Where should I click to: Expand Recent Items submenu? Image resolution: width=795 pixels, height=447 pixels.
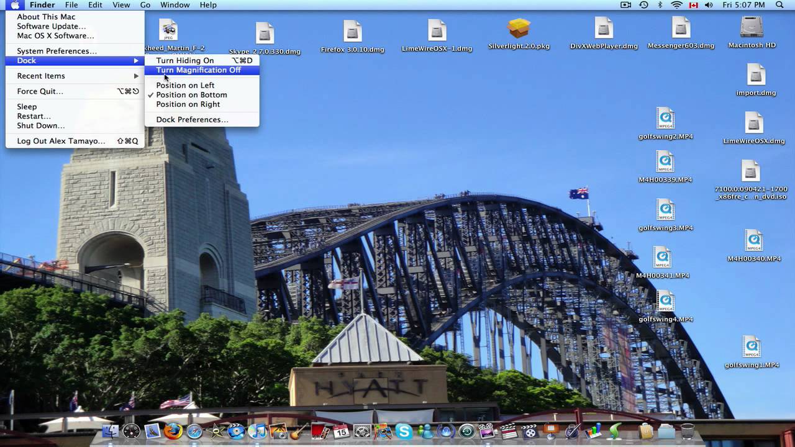(75, 76)
